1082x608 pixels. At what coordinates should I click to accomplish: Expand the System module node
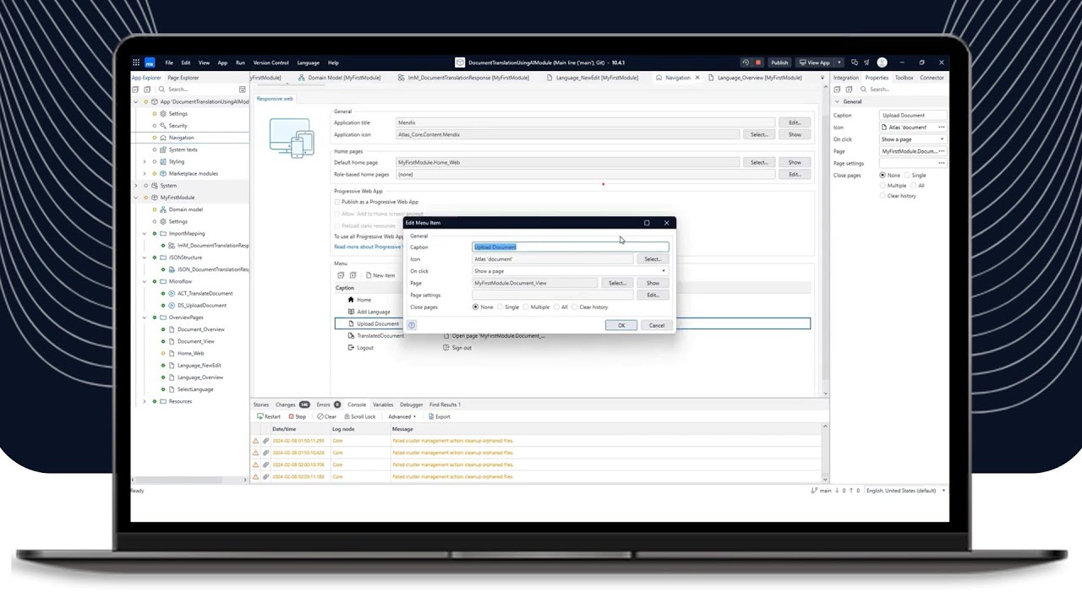[135, 186]
